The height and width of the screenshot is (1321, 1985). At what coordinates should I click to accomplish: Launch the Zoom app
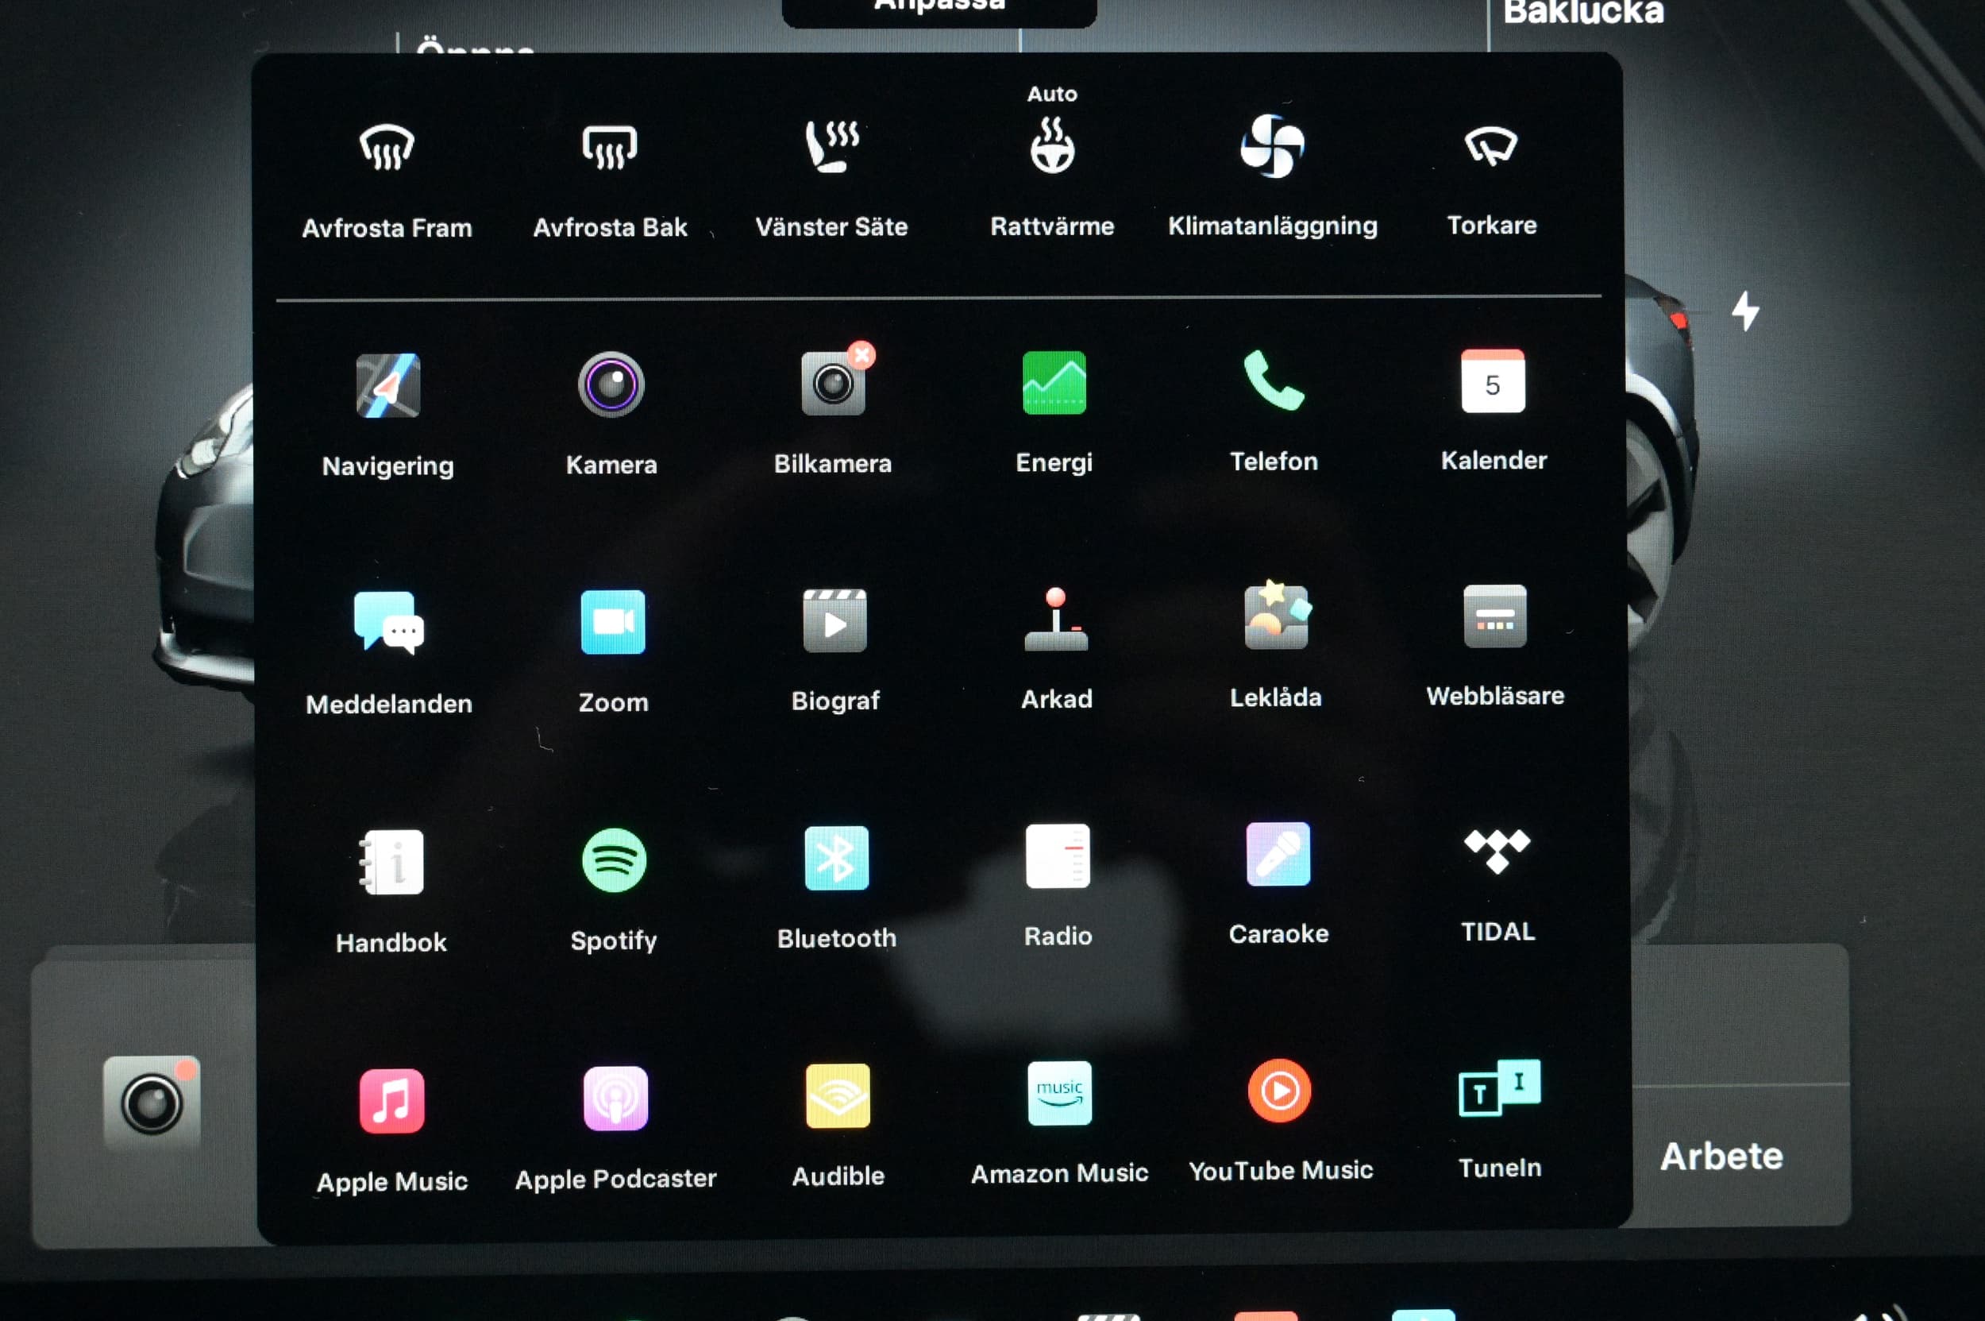pyautogui.click(x=613, y=623)
